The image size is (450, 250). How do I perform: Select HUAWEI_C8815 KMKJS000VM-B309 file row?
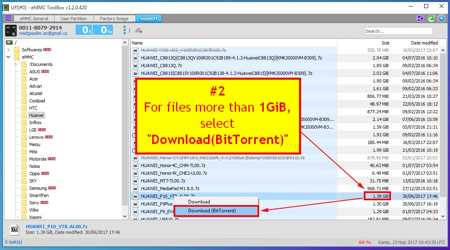click(285, 74)
